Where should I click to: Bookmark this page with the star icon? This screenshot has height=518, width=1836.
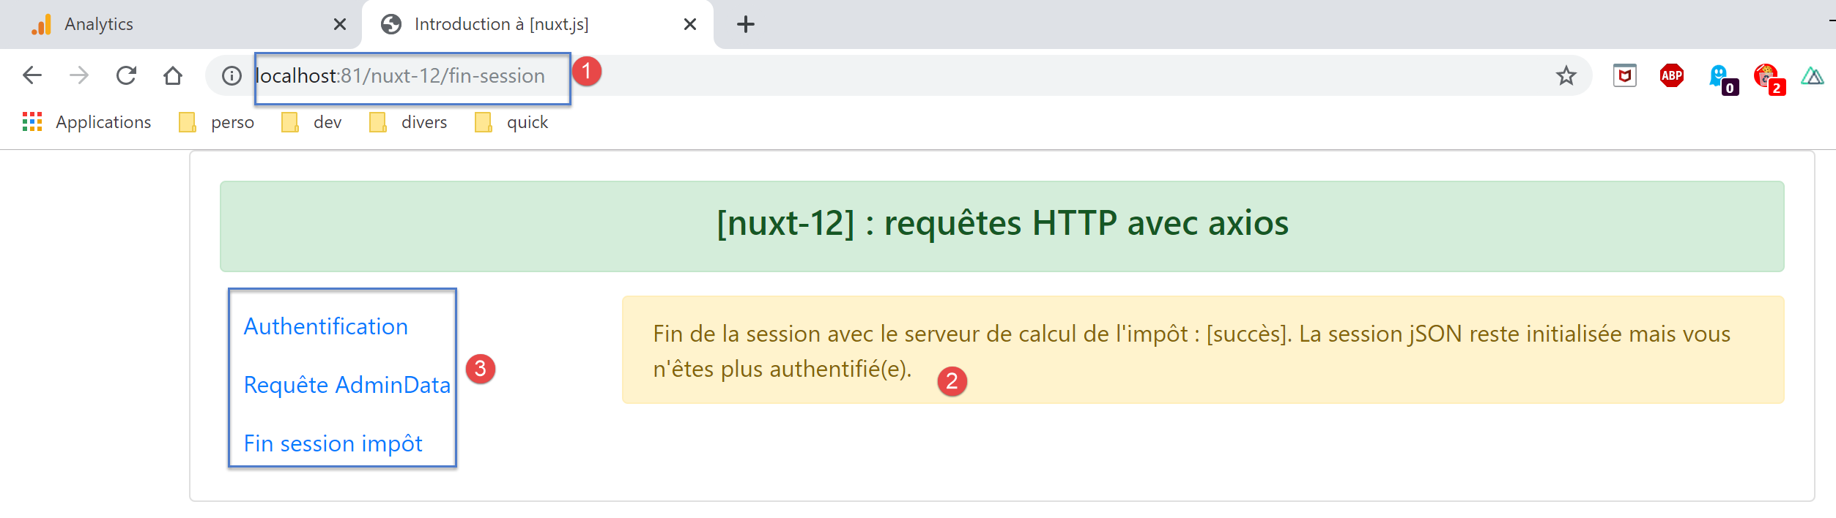(1566, 75)
